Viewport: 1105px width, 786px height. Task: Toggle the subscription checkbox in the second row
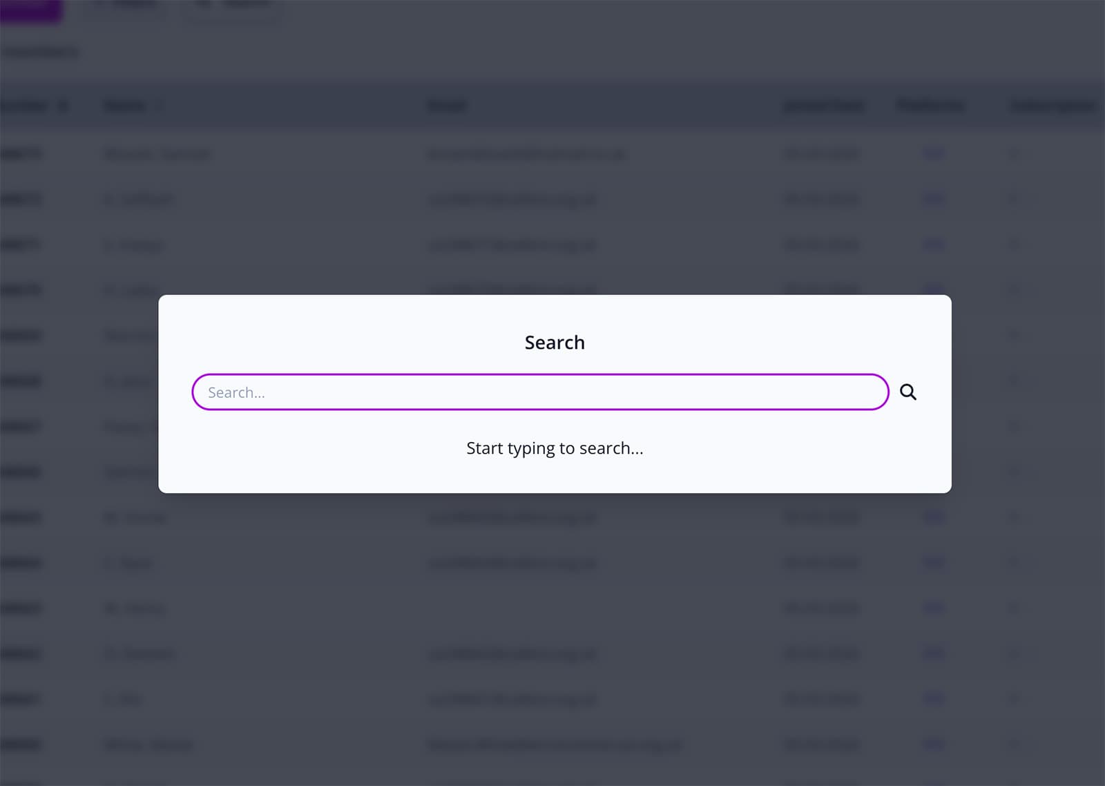(x=1015, y=199)
